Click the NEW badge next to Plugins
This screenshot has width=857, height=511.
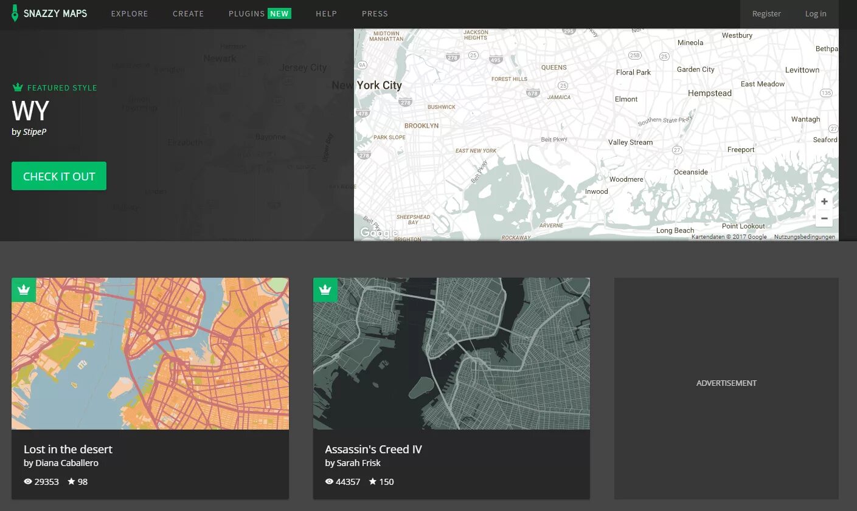point(279,13)
